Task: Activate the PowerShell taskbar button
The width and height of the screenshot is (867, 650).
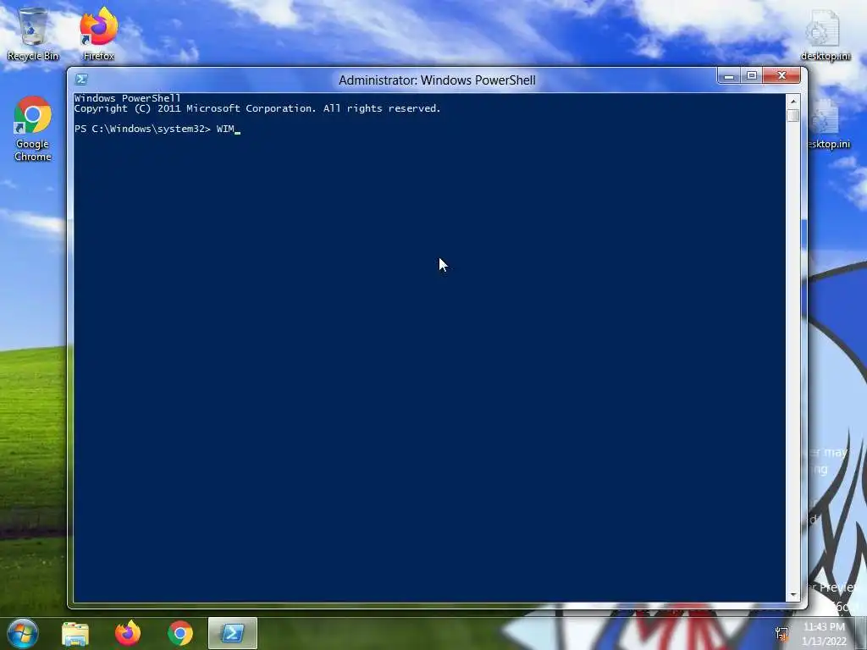Action: (232, 633)
